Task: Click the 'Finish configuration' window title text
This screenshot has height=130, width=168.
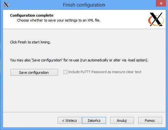Action: (x=84, y=5)
